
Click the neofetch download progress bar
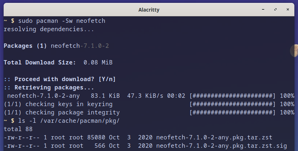[233, 96]
